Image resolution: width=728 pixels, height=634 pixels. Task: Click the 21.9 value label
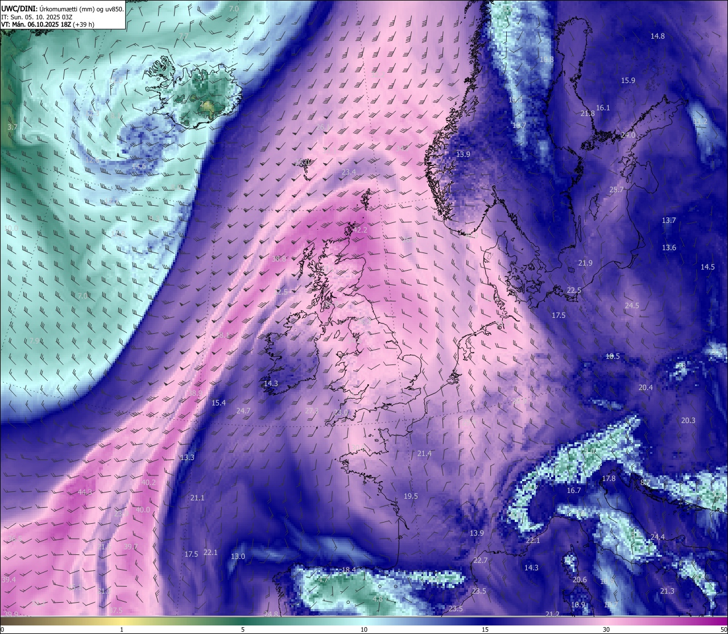coord(585,263)
